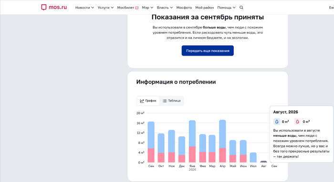Select the Окт consumption bar
This screenshot has width=334, height=182.
[161, 148]
